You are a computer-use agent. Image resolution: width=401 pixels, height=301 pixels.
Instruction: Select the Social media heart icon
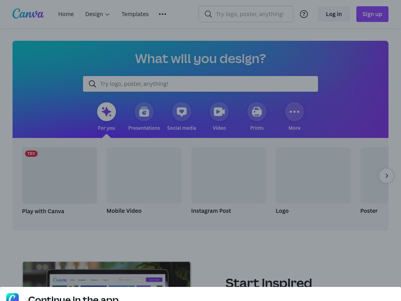point(182,112)
